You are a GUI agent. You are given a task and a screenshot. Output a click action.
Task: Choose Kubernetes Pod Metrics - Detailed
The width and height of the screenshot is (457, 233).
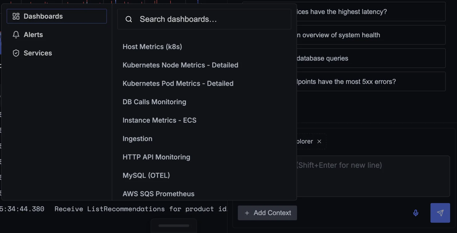point(178,83)
